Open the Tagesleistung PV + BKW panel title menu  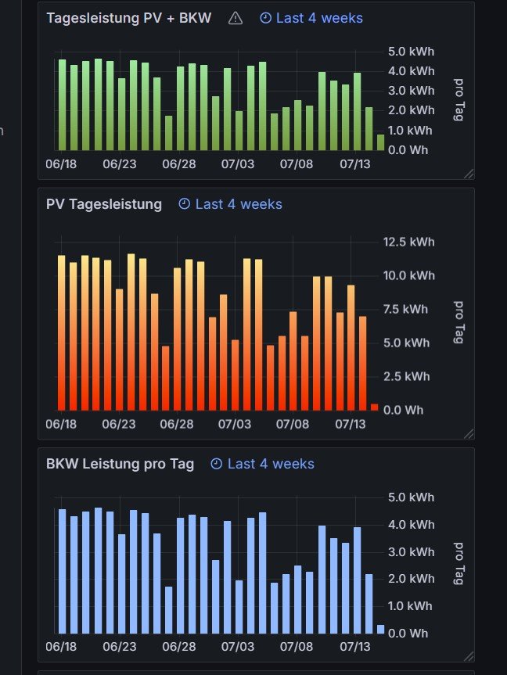pyautogui.click(x=128, y=18)
